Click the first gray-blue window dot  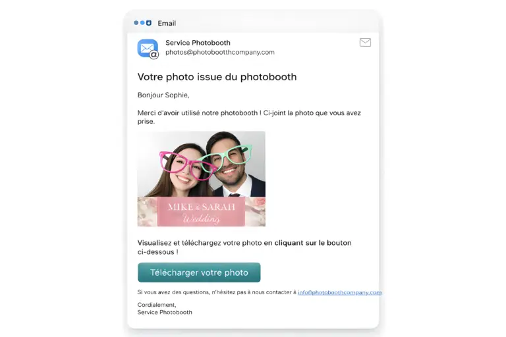[136, 23]
